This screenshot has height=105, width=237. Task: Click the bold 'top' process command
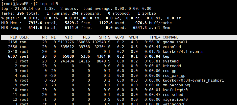[x=166, y=56]
